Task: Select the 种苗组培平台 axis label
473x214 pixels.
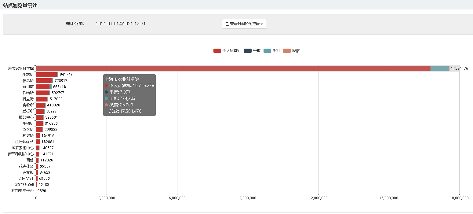Action: pyautogui.click(x=22, y=191)
